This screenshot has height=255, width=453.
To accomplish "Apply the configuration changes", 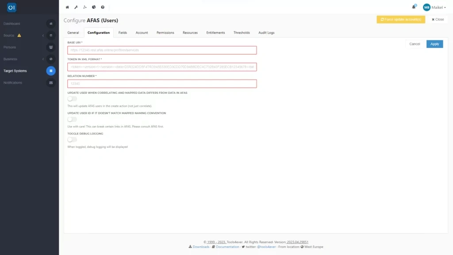I will click(434, 44).
